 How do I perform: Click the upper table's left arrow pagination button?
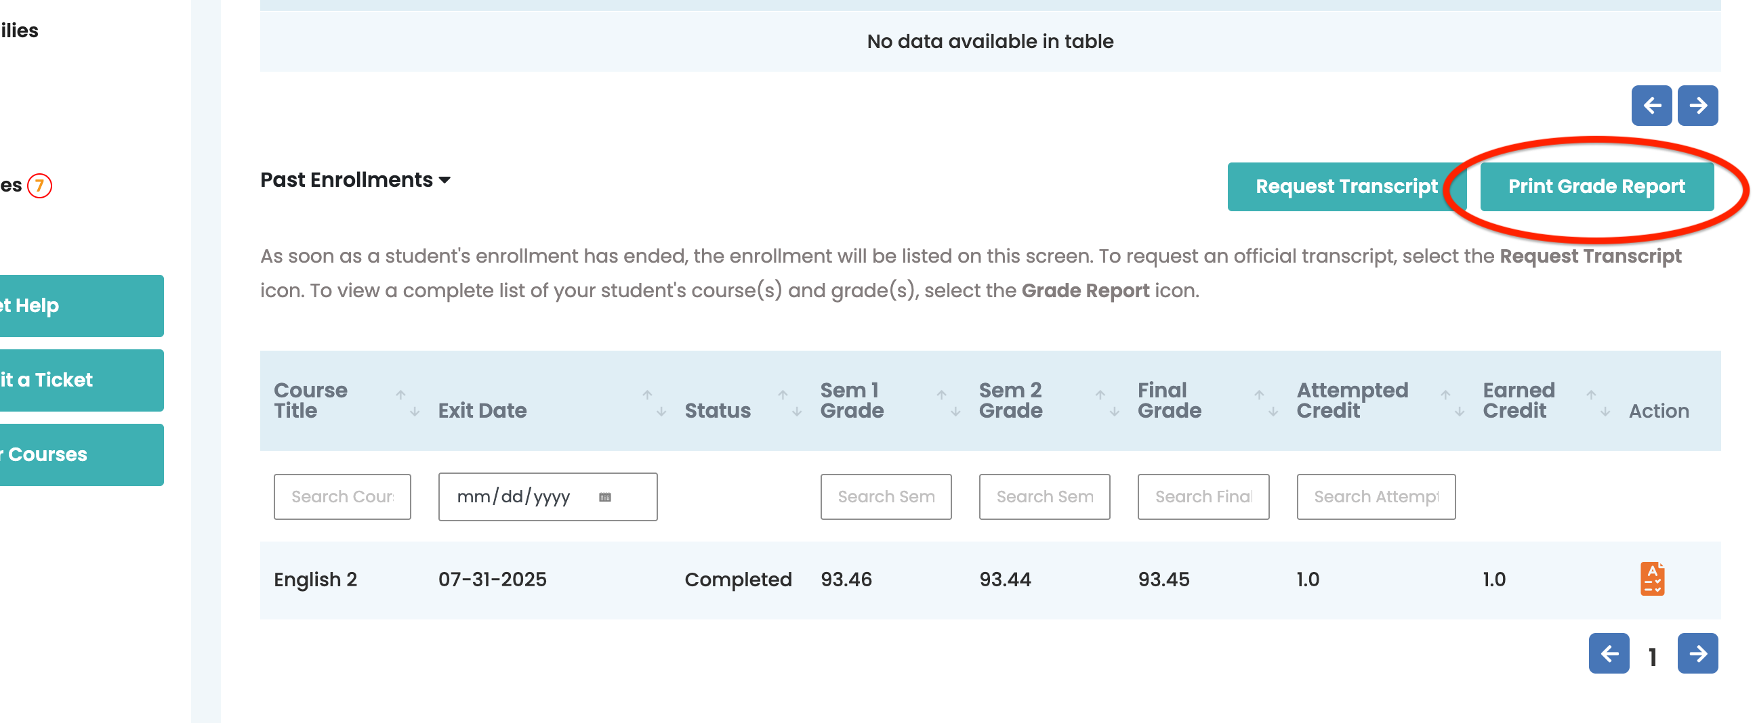coord(1651,106)
